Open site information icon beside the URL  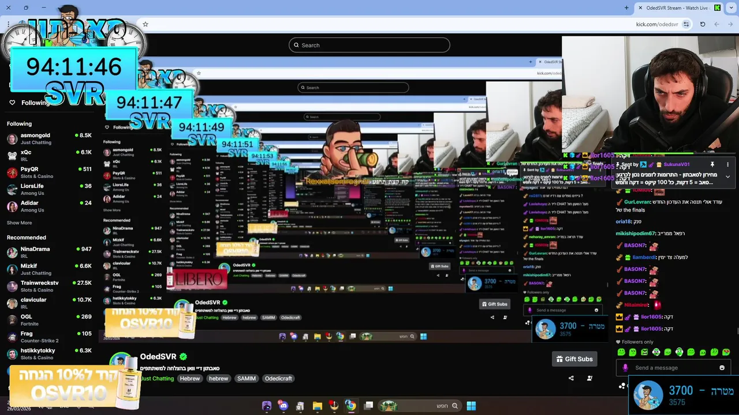point(686,24)
